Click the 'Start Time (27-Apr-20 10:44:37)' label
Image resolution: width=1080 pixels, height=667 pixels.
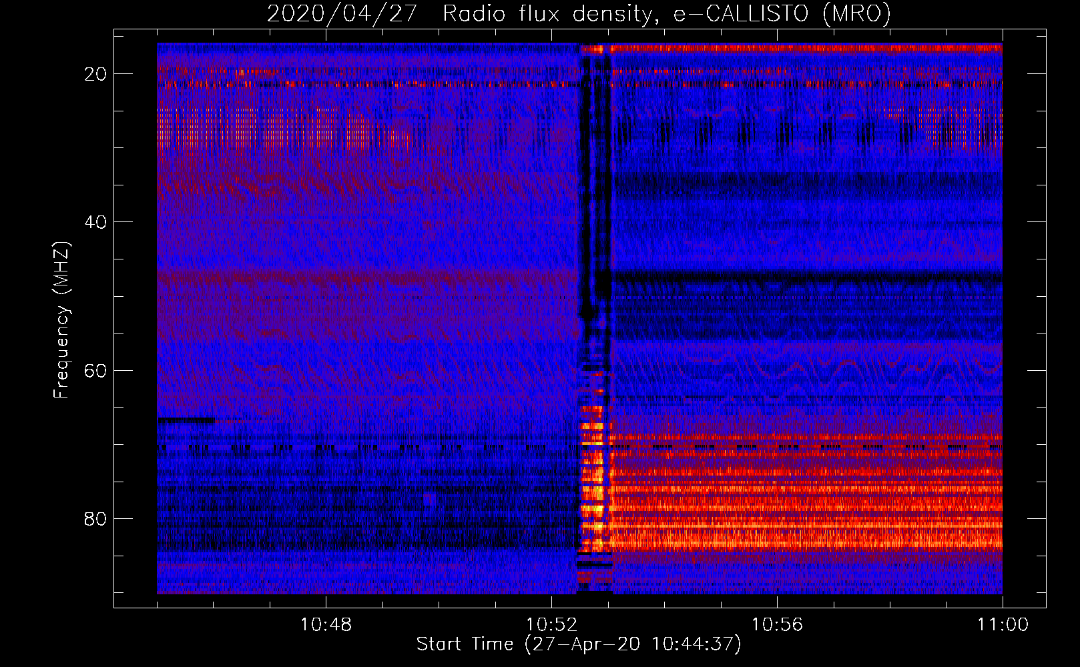click(579, 644)
